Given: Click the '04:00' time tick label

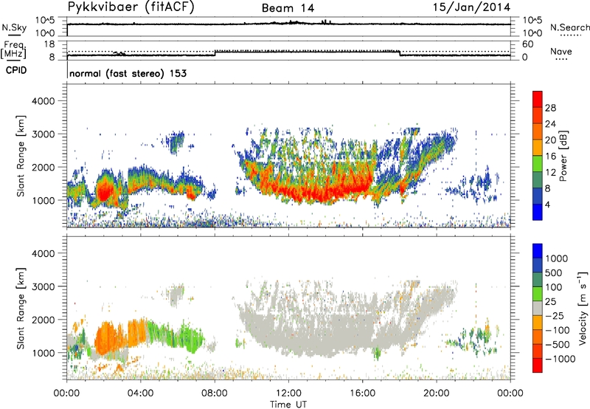Looking at the screenshot, I should 140,393.
